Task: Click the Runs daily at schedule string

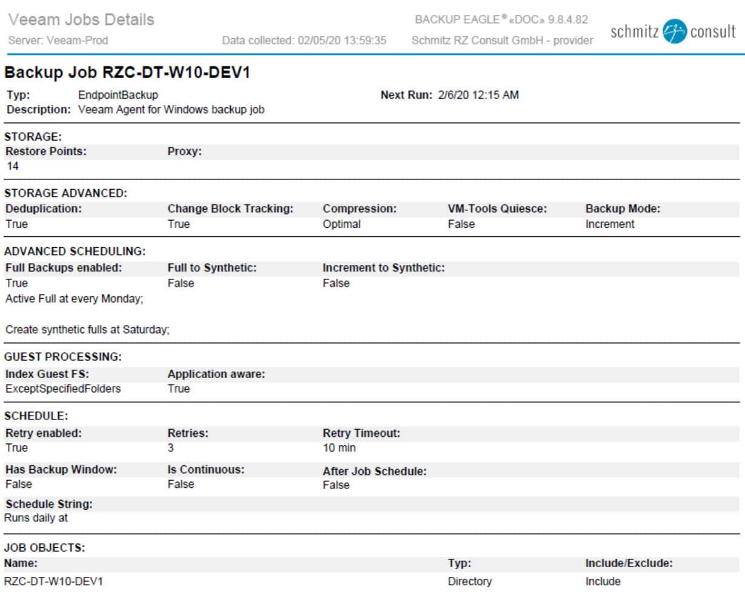Action: [x=36, y=518]
